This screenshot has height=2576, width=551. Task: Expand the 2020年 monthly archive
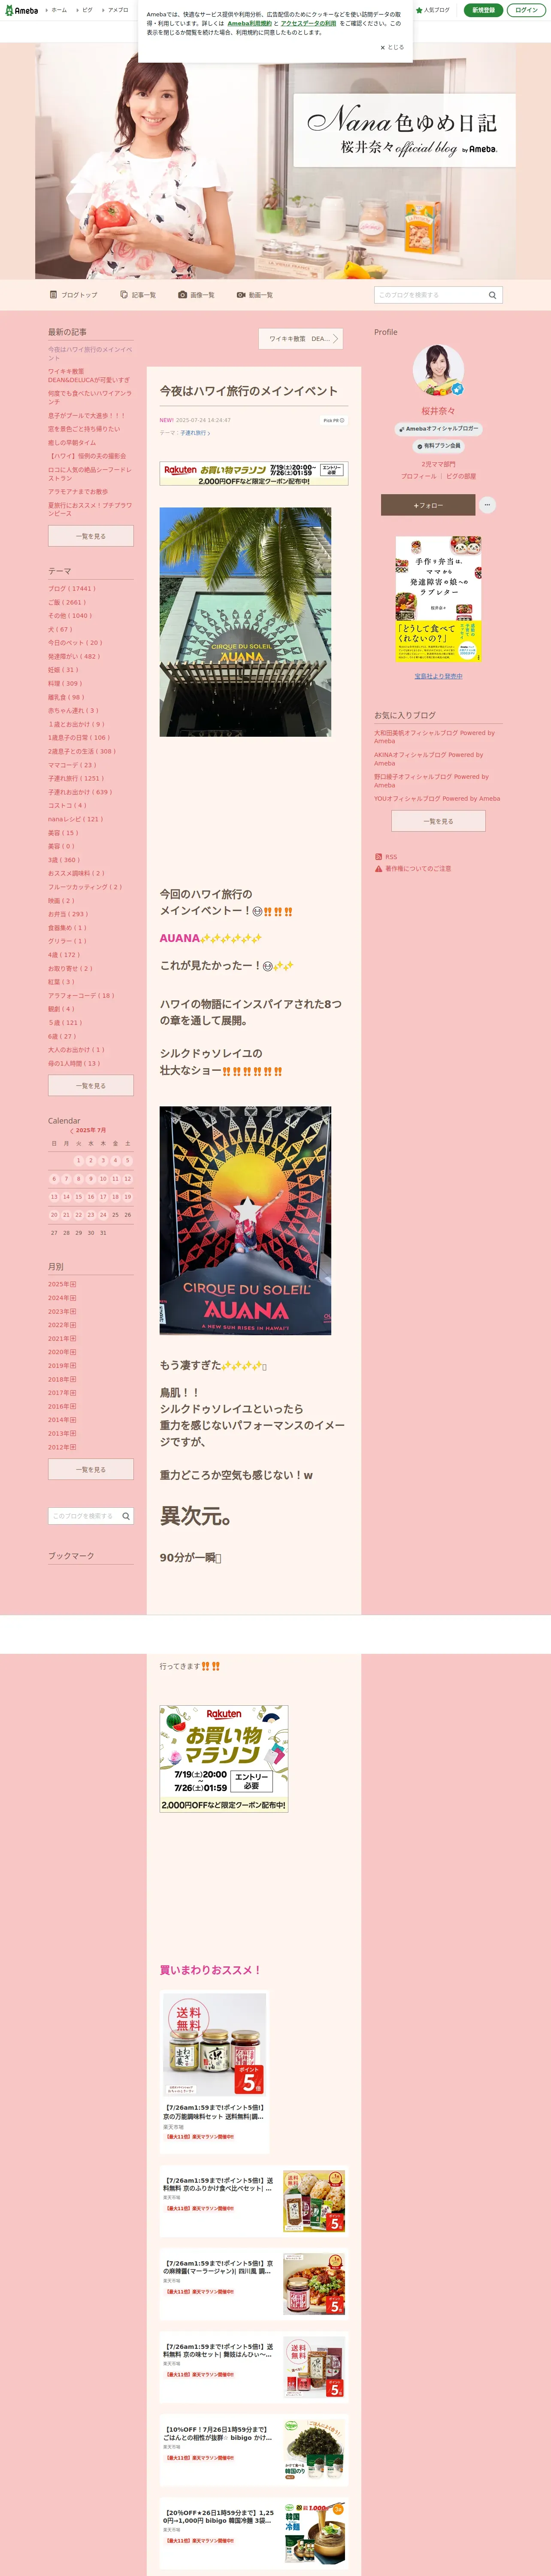(73, 1352)
